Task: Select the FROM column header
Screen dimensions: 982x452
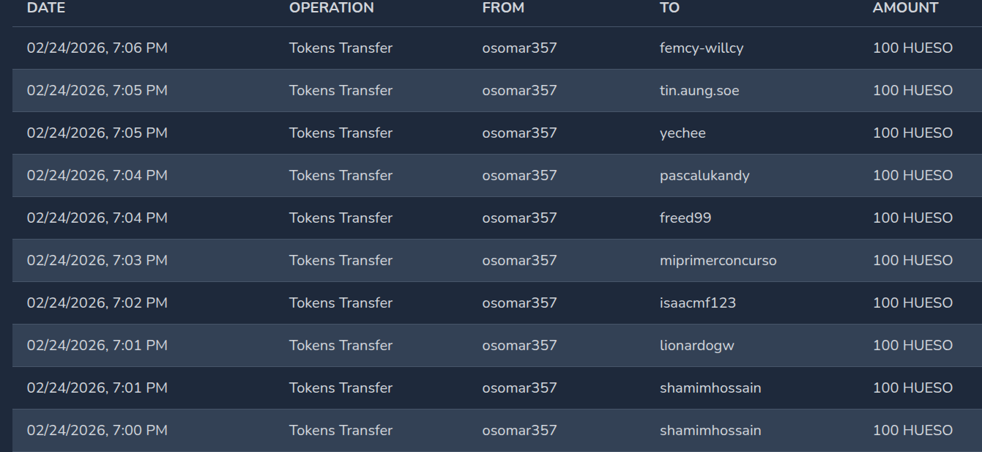Action: 503,8
